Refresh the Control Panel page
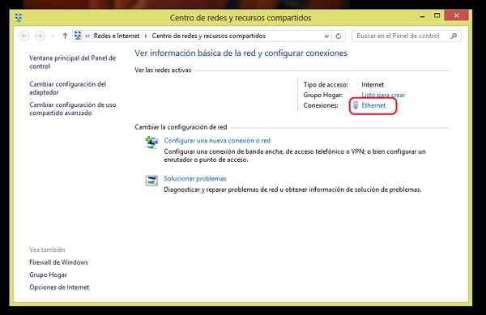The image size is (486, 315). pyautogui.click(x=338, y=36)
